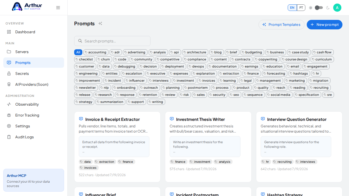
Task: Click recruiting tag on Interview Generator card
Action: coord(283,162)
